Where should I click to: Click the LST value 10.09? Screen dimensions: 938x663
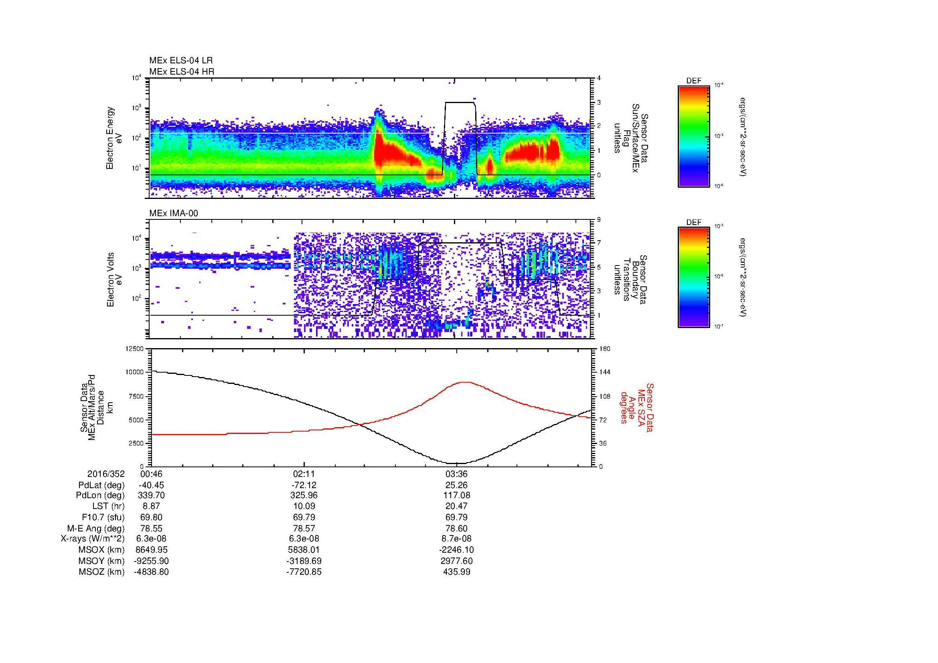[304, 506]
